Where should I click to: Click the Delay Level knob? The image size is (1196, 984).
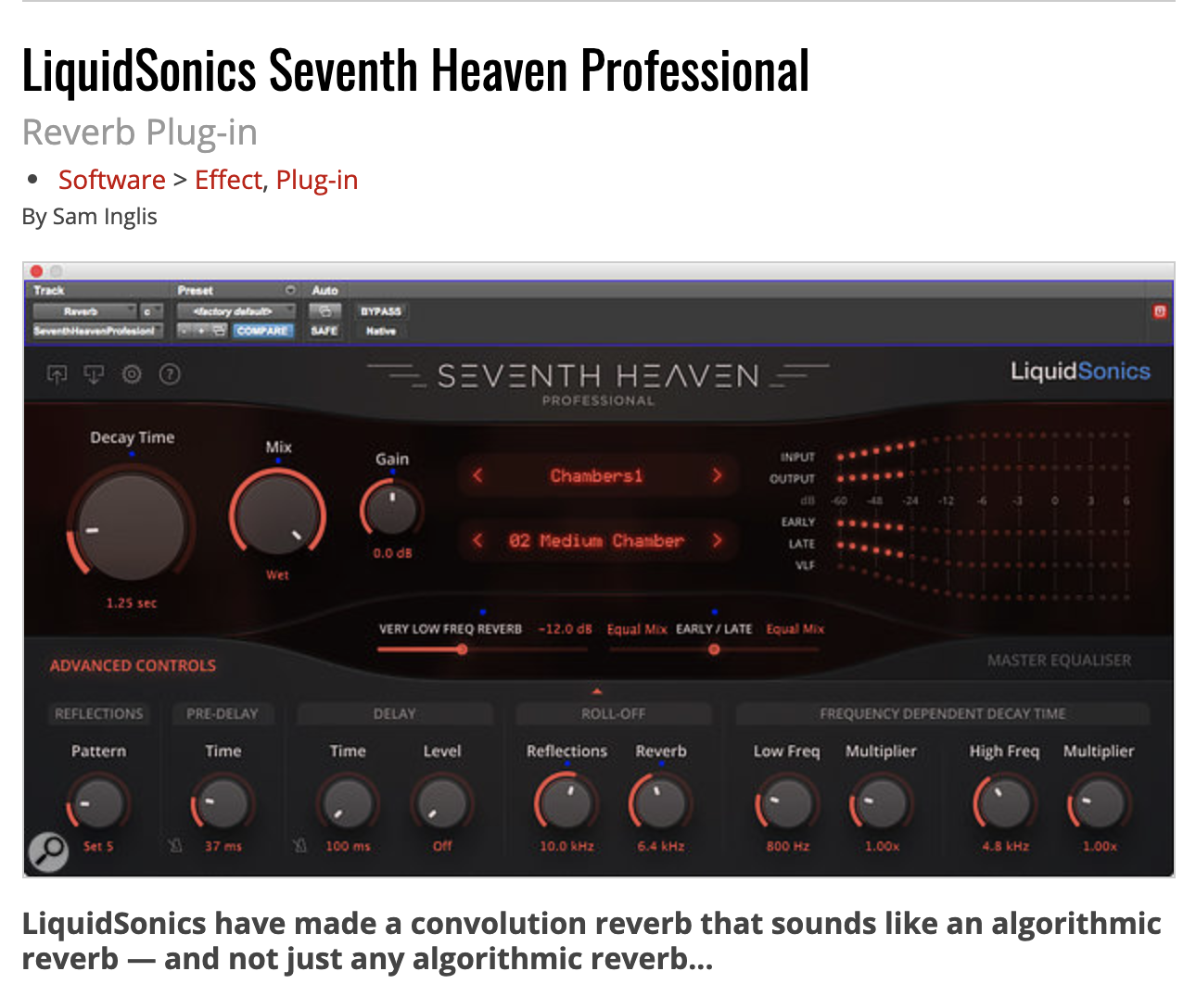point(442,802)
